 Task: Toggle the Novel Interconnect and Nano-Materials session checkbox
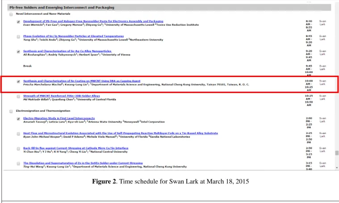point(11,14)
